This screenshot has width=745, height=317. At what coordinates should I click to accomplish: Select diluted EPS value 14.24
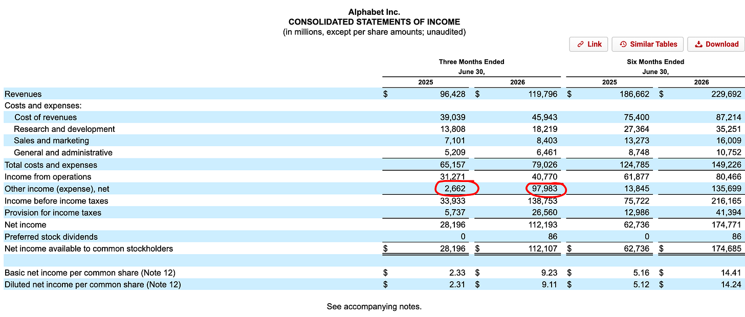pyautogui.click(x=731, y=284)
